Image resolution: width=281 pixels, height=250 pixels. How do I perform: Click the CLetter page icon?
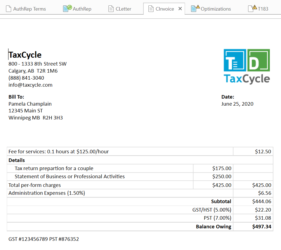click(111, 9)
